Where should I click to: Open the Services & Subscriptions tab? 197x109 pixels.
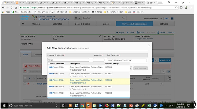134,24
